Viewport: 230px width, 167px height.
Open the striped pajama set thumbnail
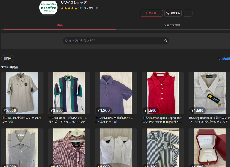tap(163, 148)
